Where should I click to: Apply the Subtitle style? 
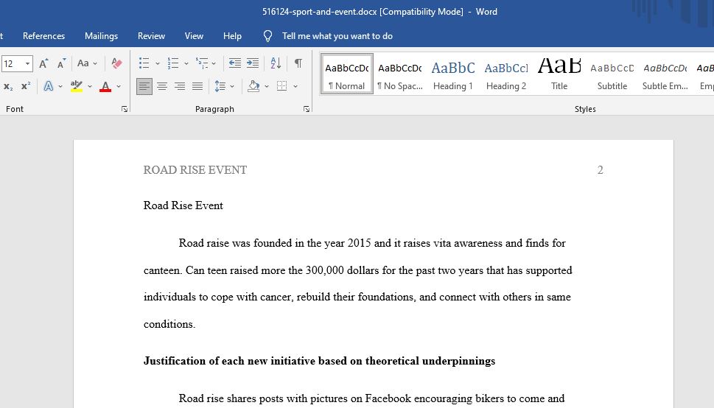click(x=612, y=74)
